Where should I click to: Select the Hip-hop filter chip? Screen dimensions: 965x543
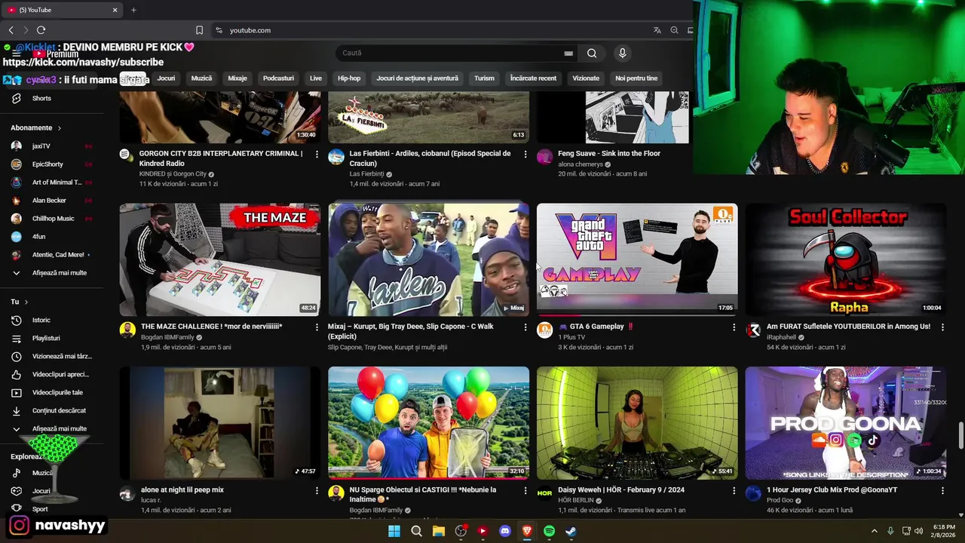(x=349, y=78)
